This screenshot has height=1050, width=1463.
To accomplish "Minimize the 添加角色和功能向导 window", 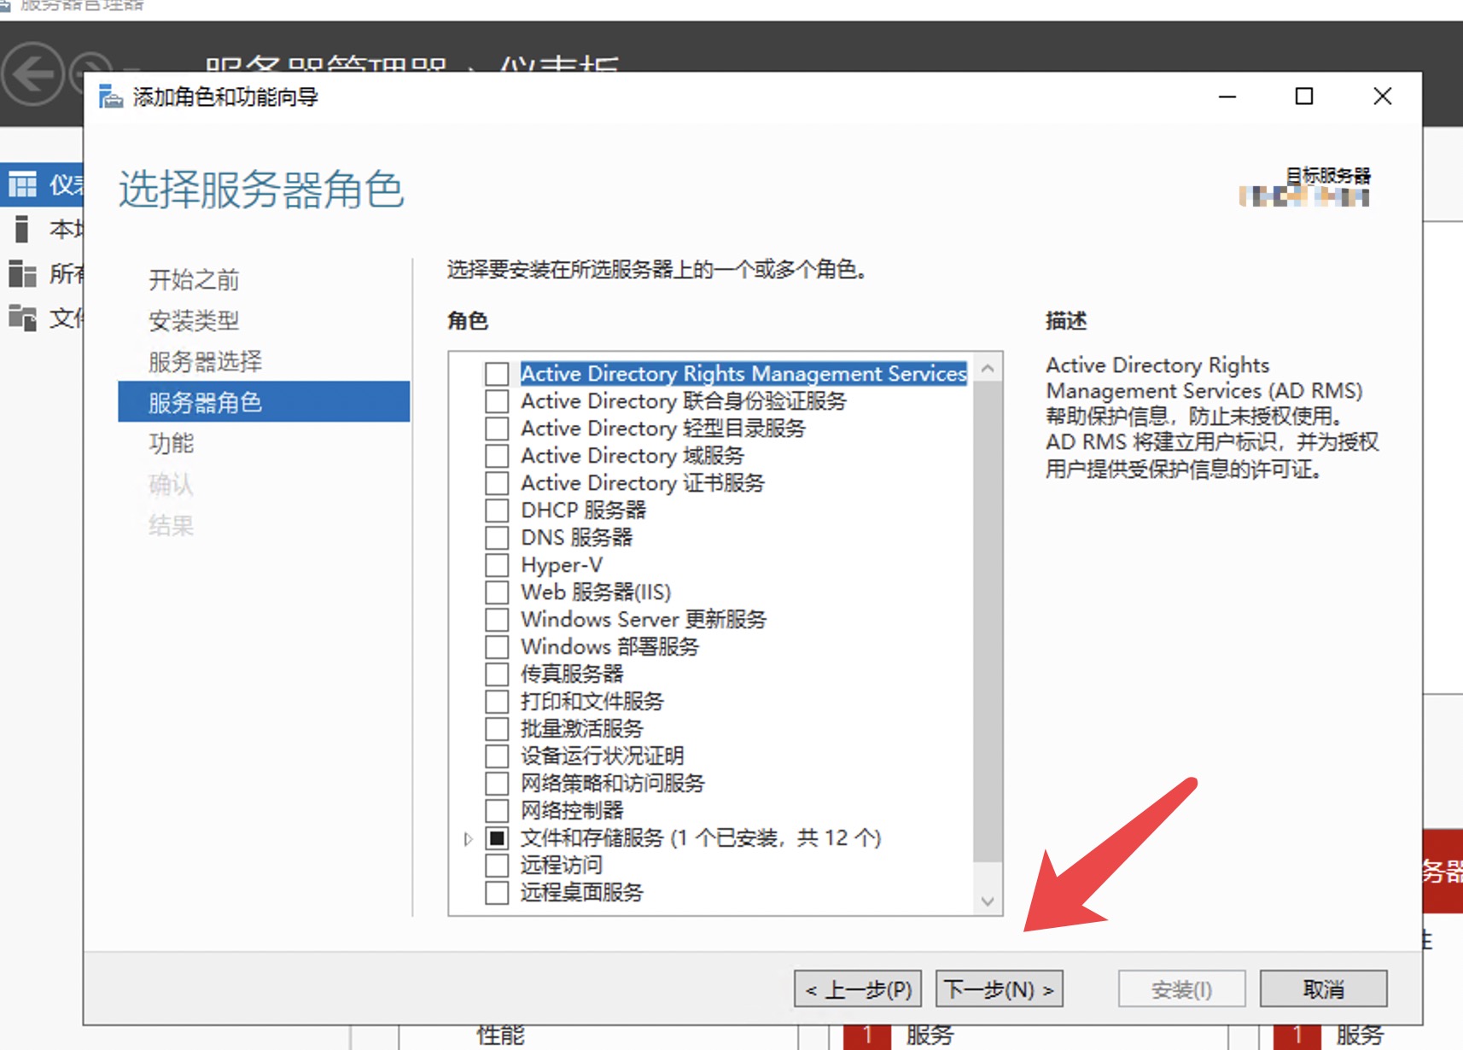I will (1227, 96).
